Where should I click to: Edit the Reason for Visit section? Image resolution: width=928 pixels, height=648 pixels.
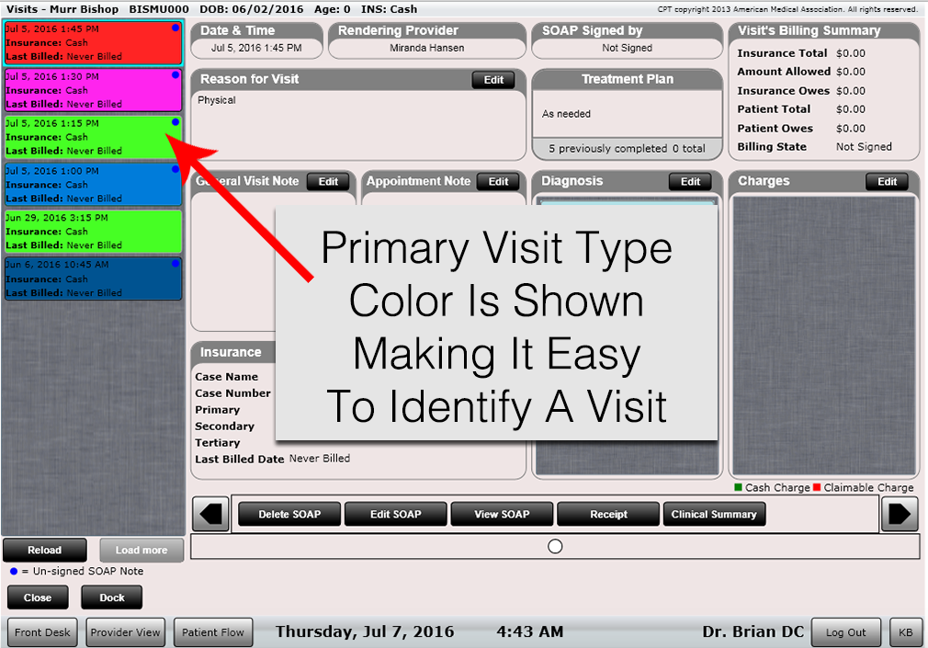[x=492, y=80]
